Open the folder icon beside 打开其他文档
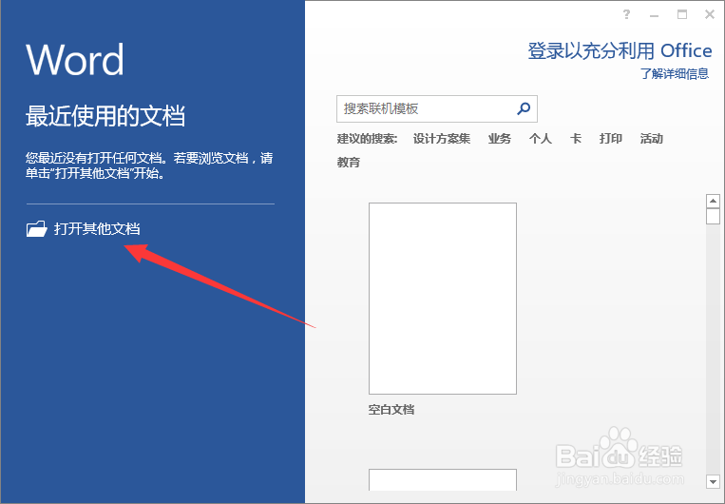 point(36,228)
